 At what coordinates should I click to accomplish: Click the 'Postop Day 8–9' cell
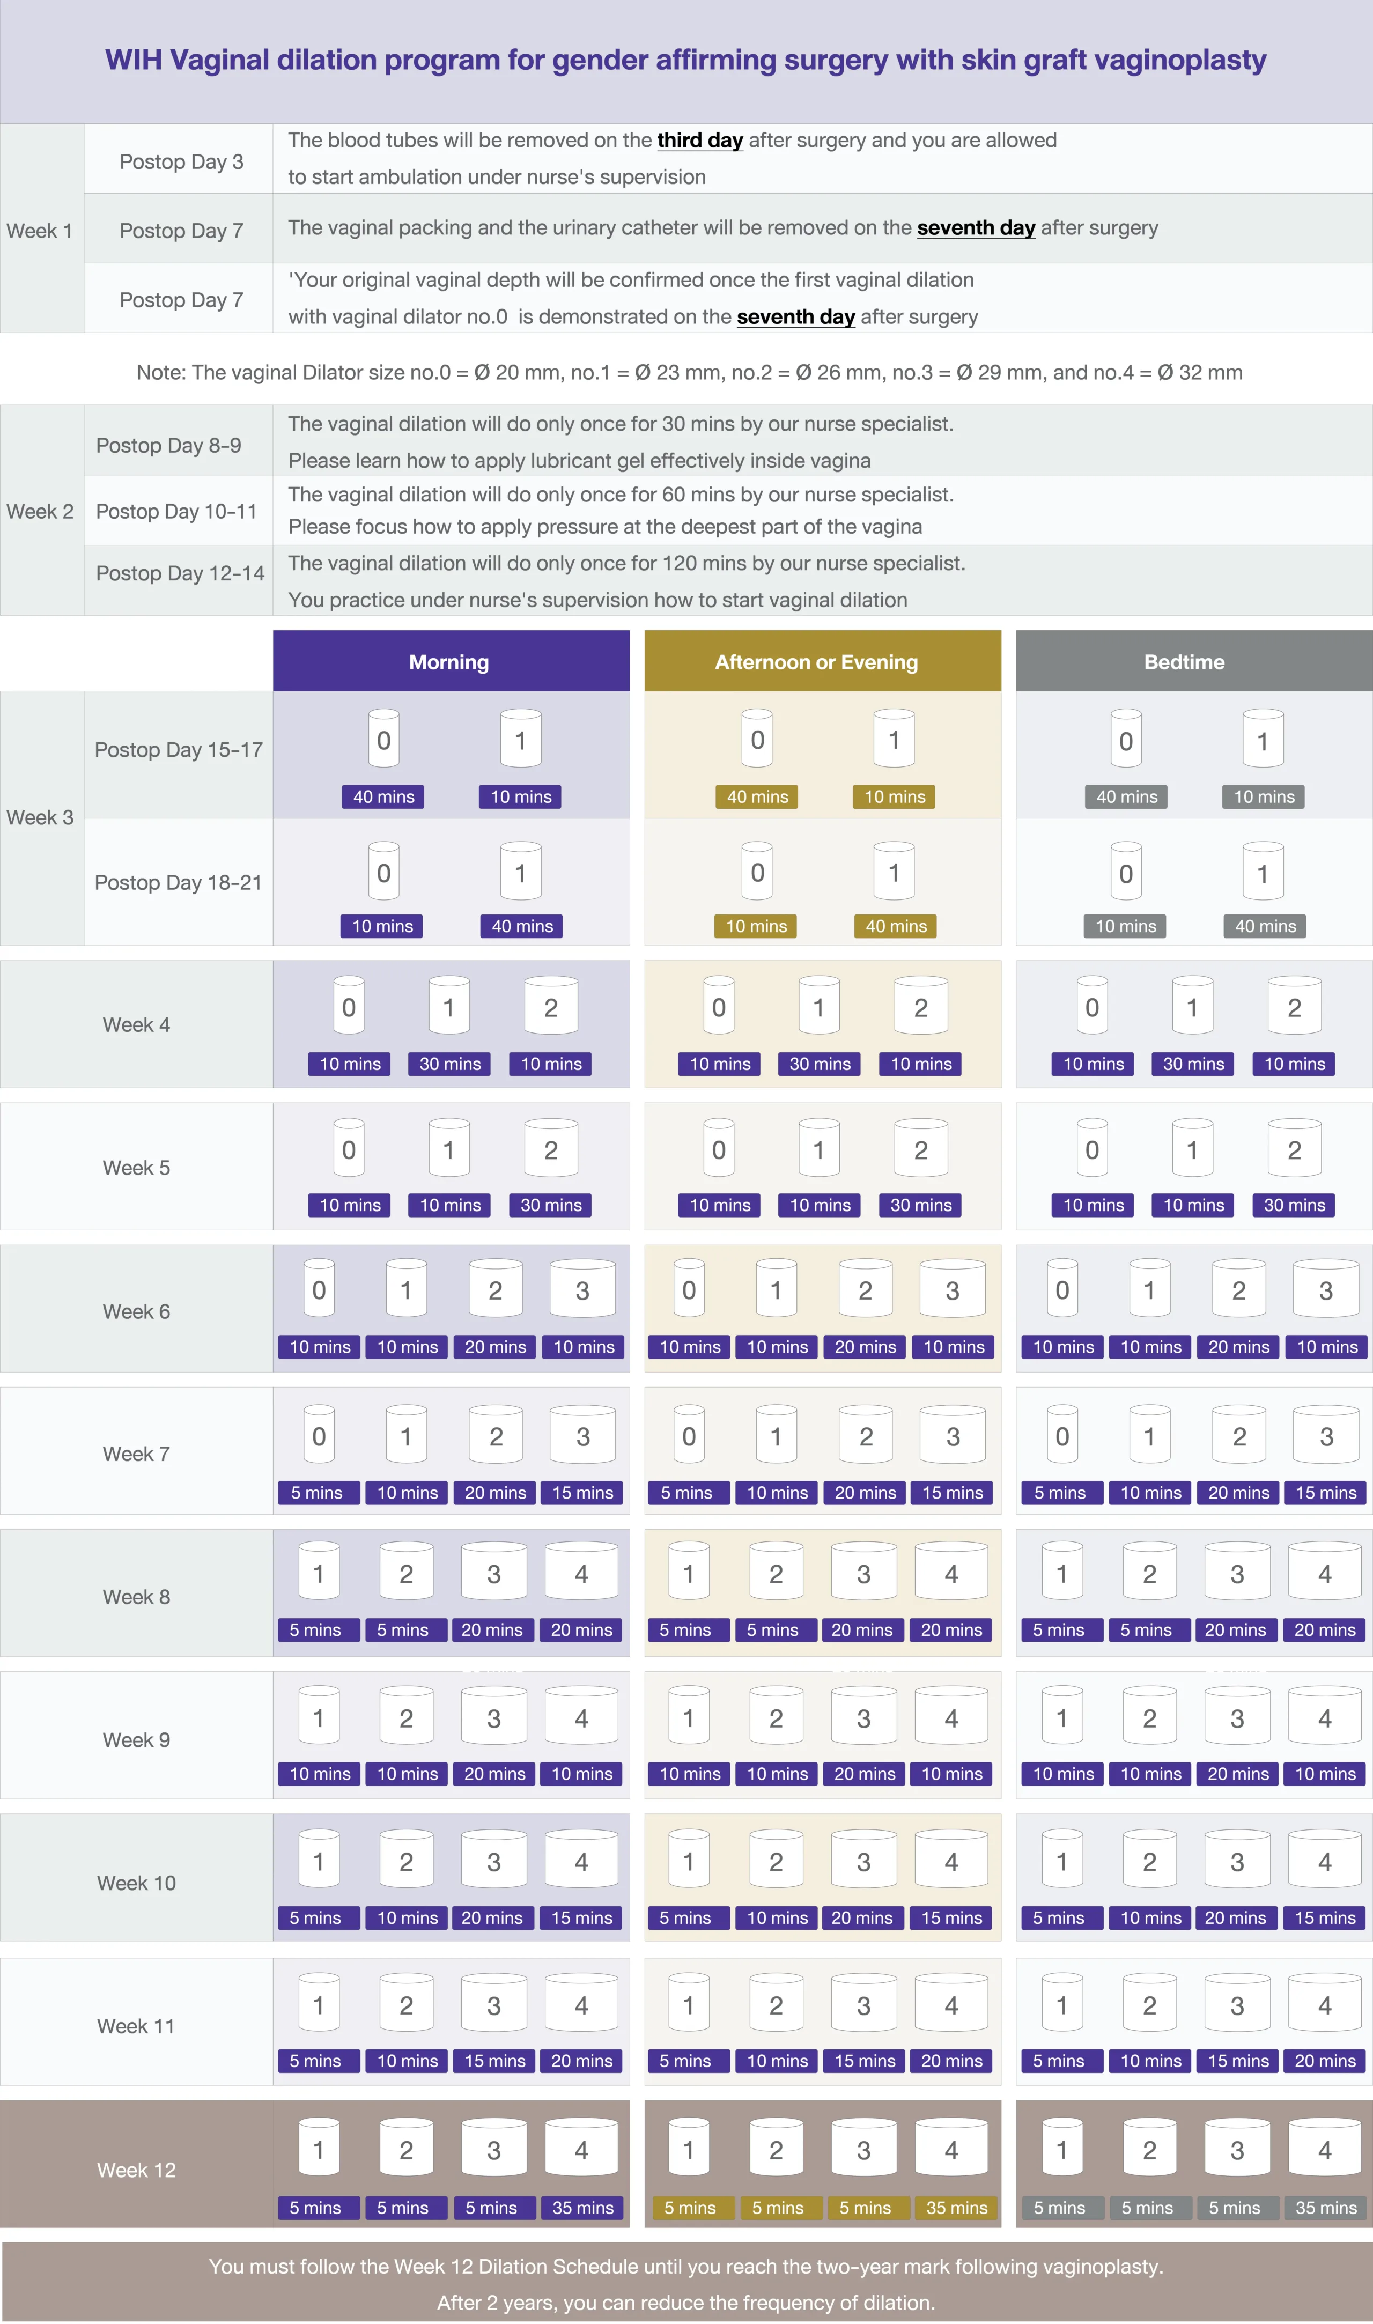click(x=179, y=440)
